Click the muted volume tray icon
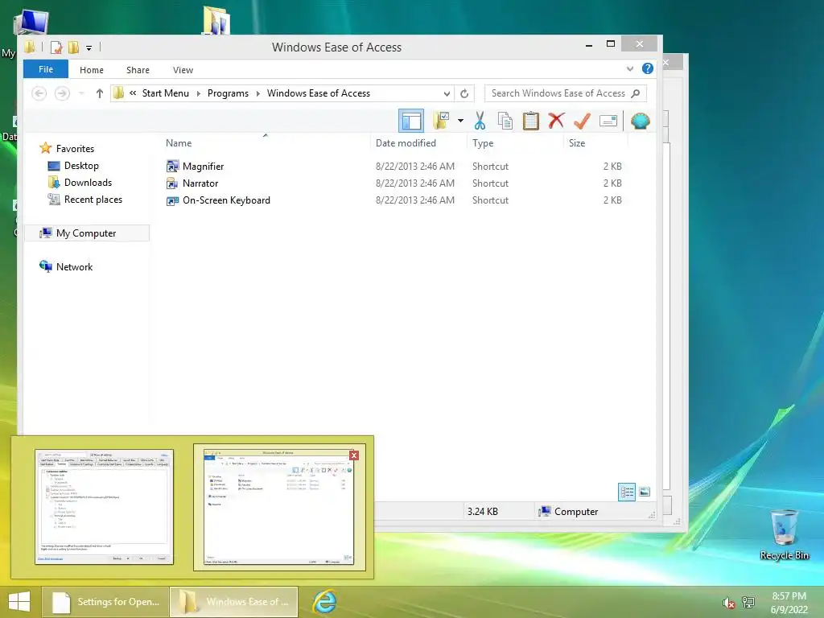The height and width of the screenshot is (618, 824). 728,602
